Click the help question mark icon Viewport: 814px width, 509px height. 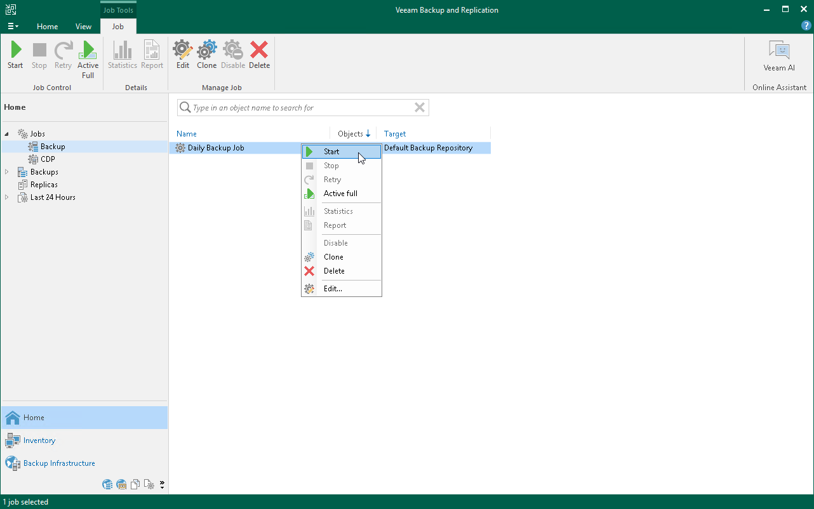click(806, 25)
